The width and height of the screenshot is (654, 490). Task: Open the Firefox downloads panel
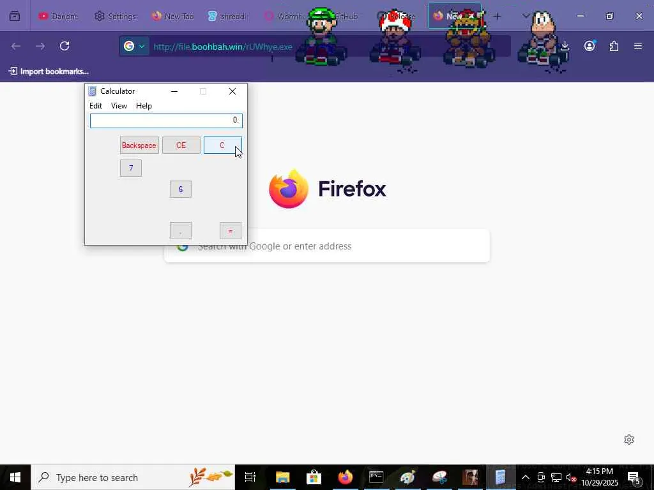coord(565,46)
